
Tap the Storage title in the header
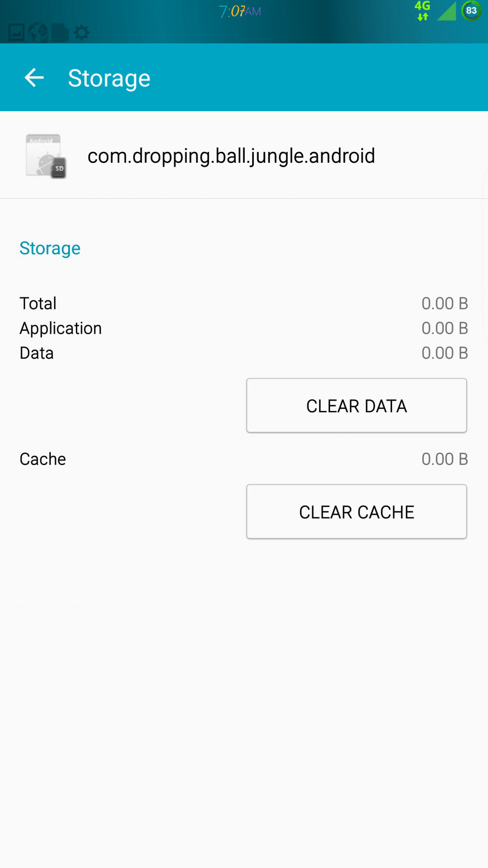tap(109, 78)
